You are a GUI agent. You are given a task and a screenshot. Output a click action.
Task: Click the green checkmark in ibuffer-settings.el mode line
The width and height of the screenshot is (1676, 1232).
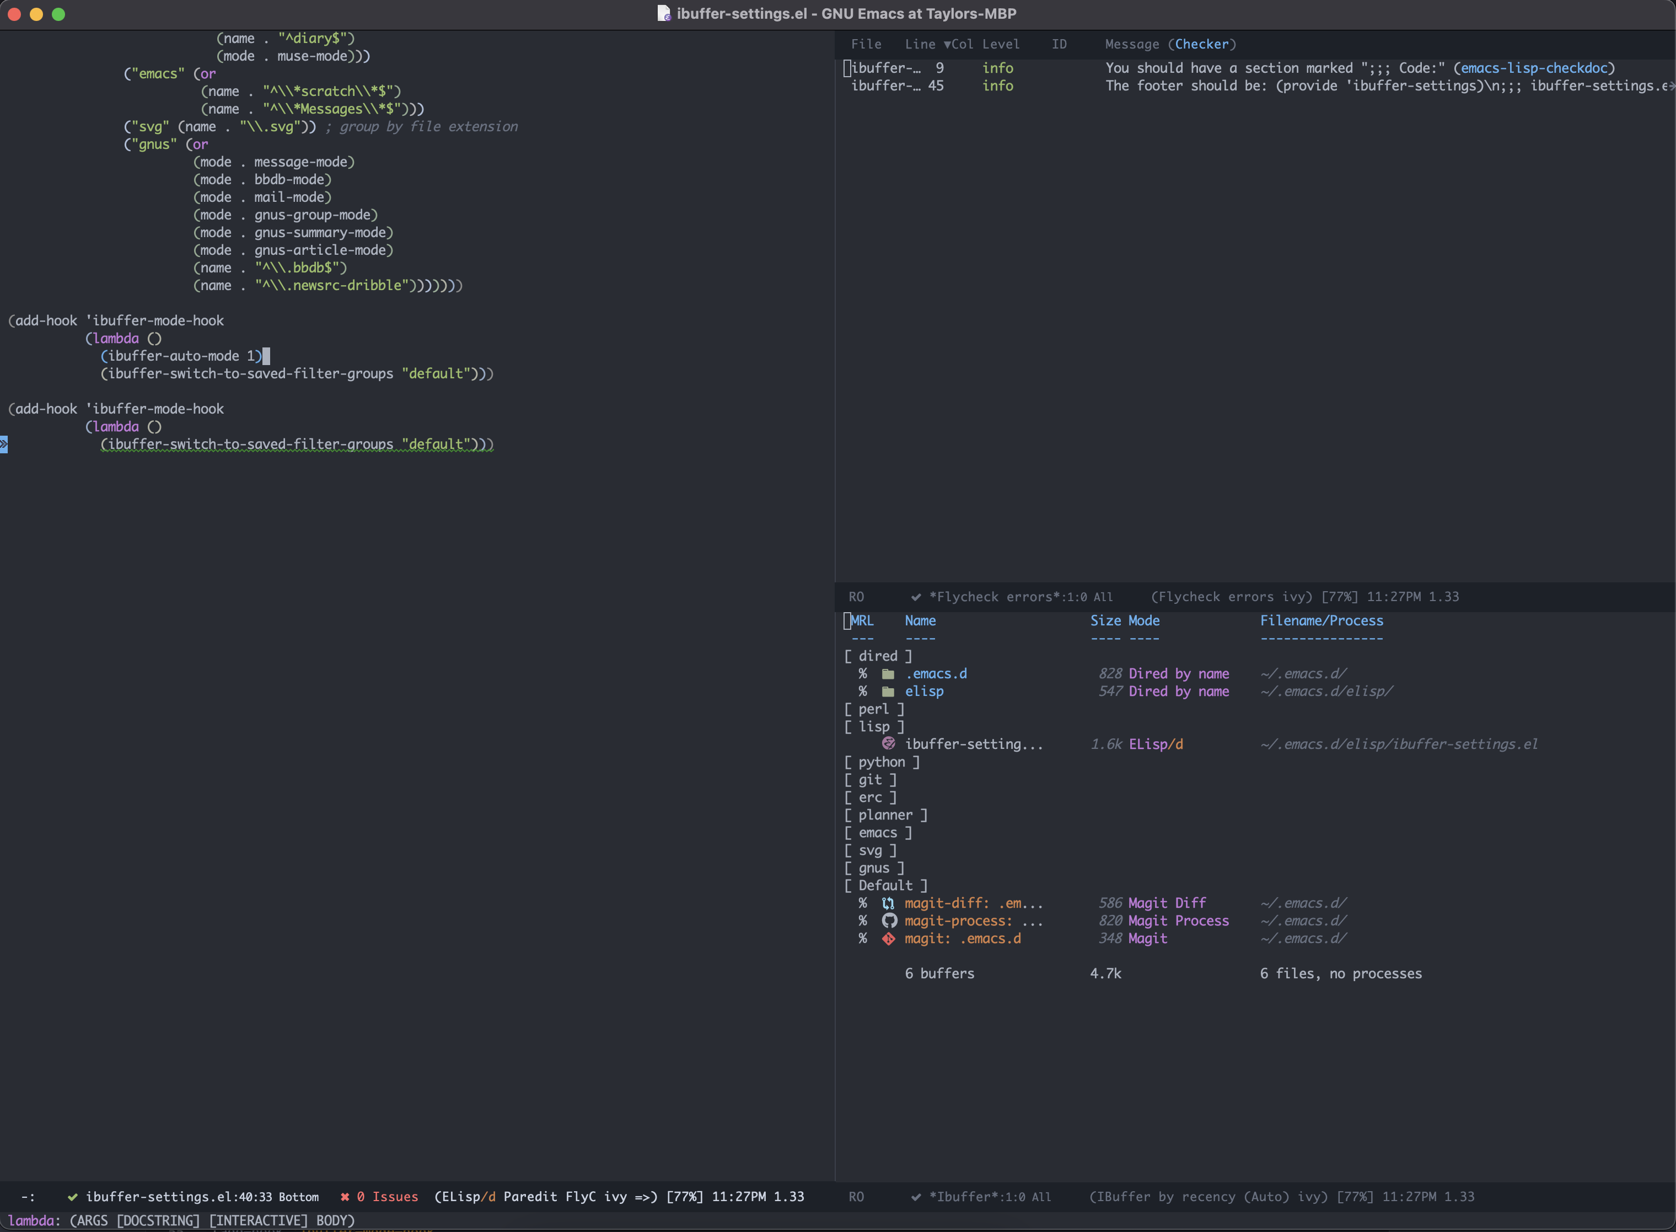tap(72, 1197)
